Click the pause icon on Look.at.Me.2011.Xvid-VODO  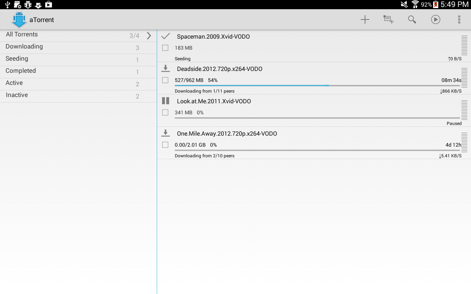(x=165, y=101)
